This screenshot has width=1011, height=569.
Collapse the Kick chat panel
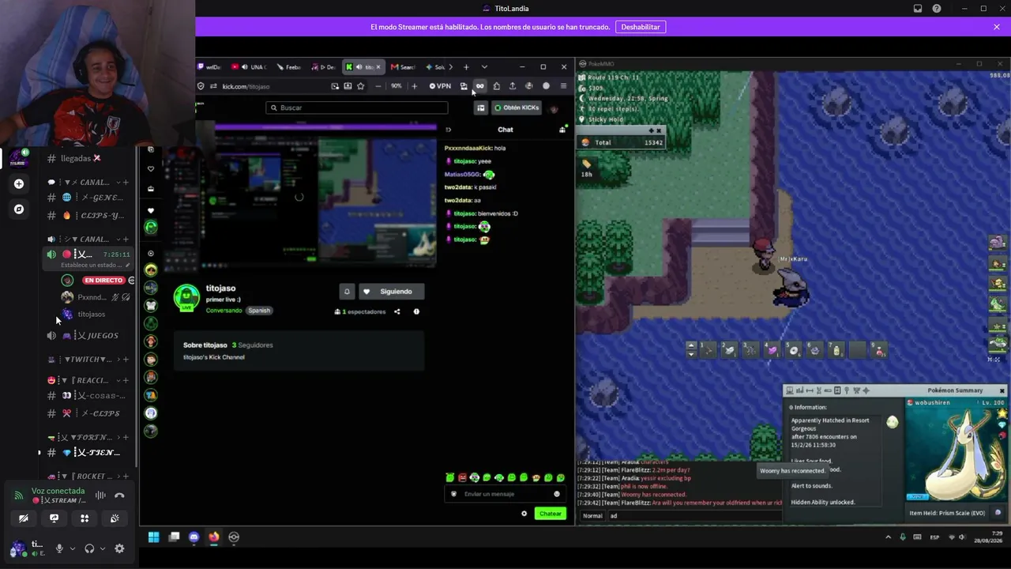(448, 130)
